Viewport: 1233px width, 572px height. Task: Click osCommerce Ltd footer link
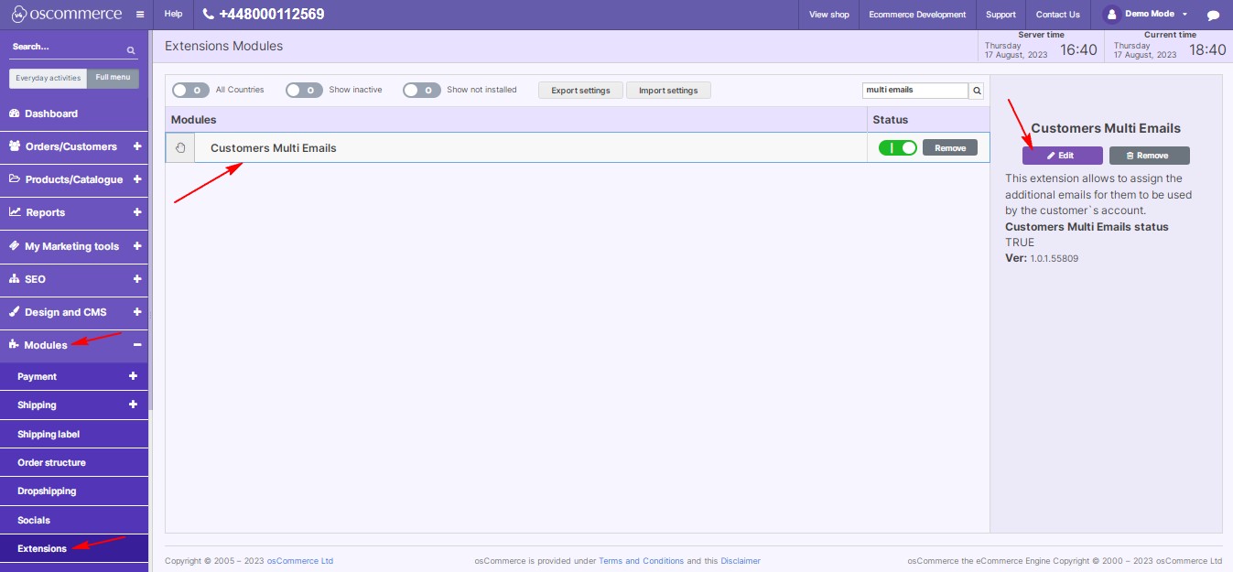click(x=299, y=561)
